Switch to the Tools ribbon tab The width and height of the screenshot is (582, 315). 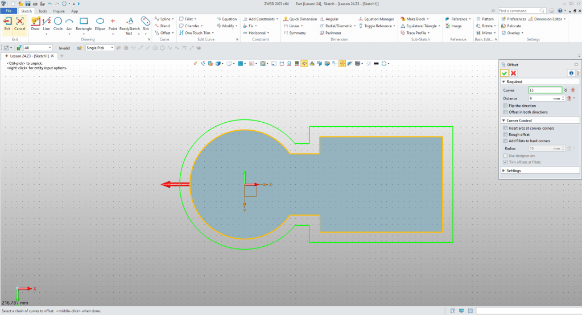click(x=43, y=11)
